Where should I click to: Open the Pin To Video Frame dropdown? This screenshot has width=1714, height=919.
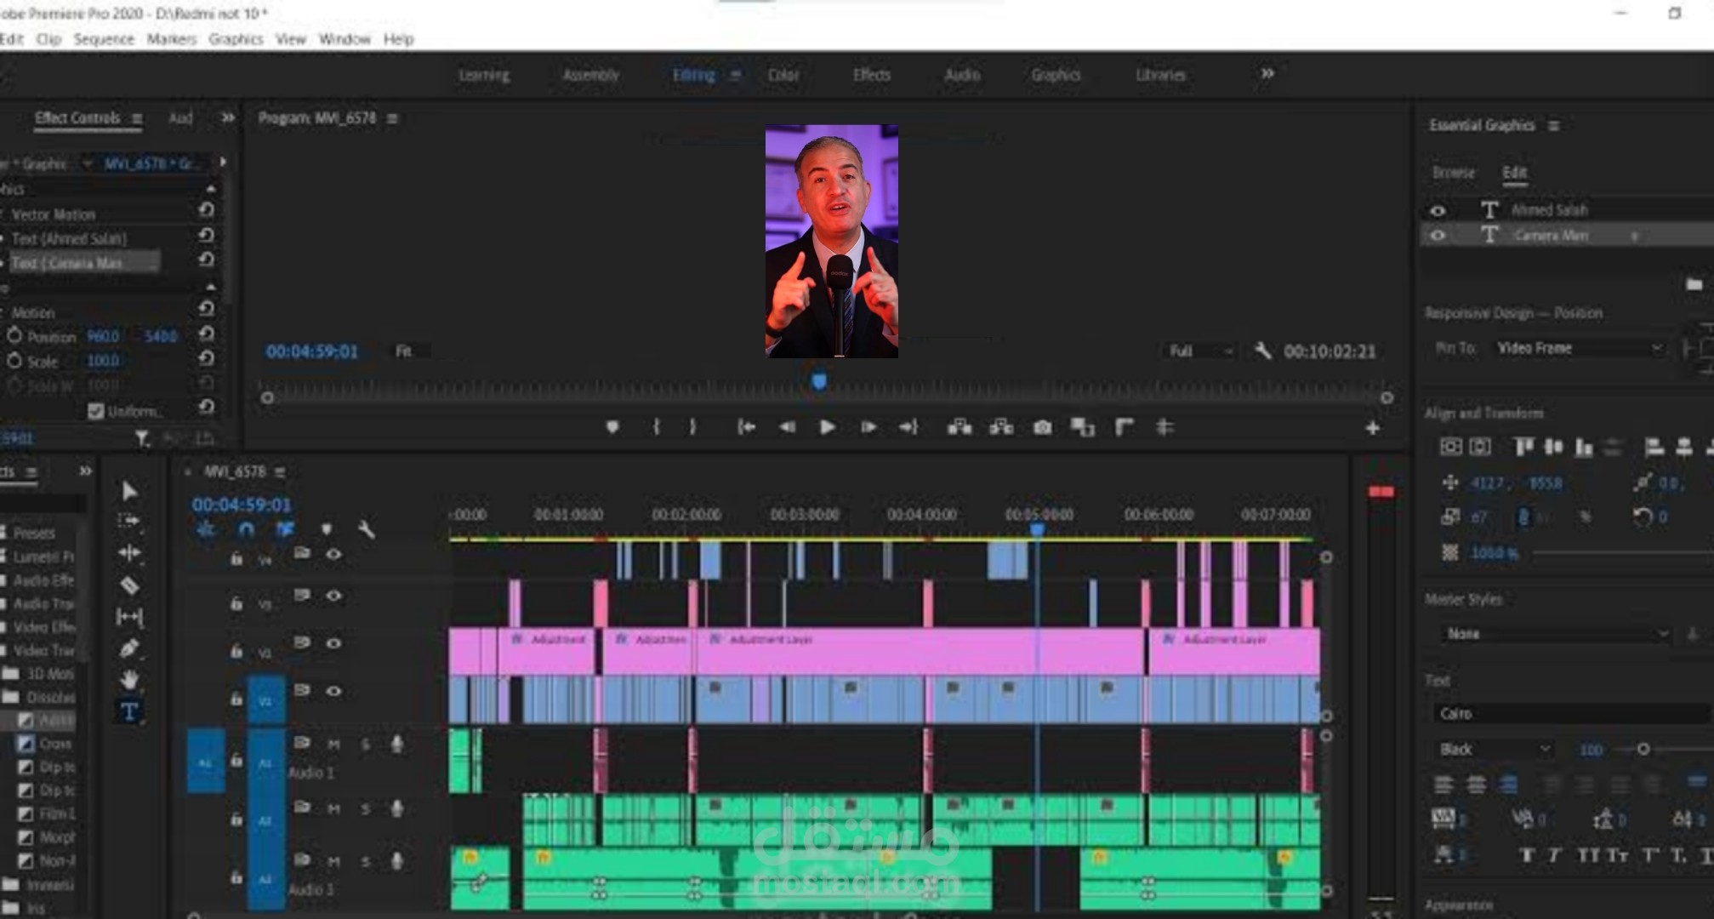click(1578, 348)
